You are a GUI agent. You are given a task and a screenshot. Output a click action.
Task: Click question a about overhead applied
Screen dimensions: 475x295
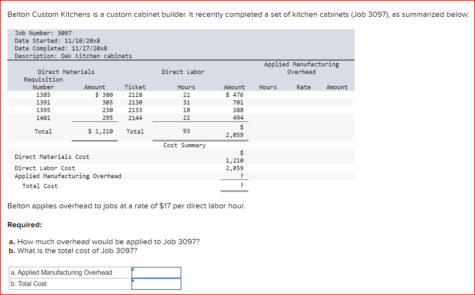click(x=104, y=242)
